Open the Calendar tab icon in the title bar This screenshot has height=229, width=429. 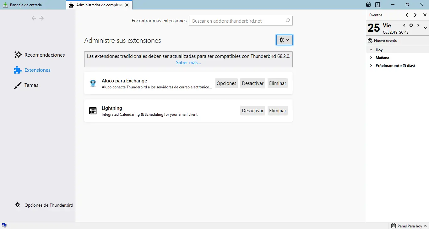(369, 5)
